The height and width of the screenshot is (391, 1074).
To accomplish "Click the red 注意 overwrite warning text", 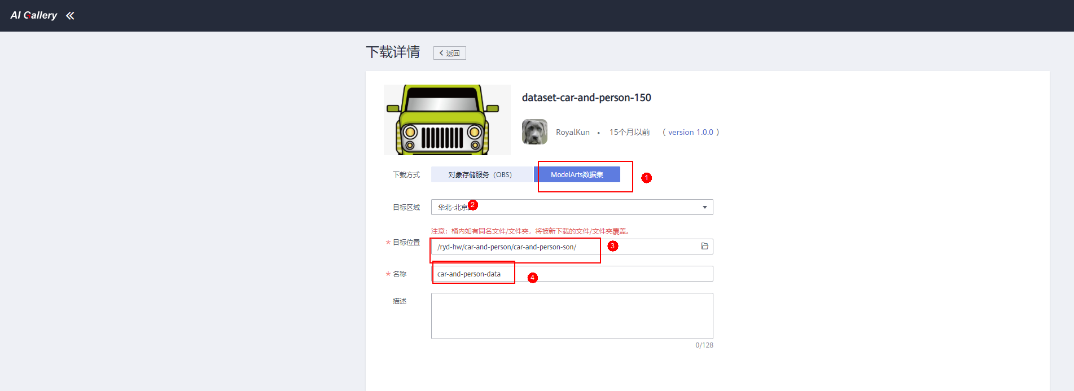I will point(531,231).
